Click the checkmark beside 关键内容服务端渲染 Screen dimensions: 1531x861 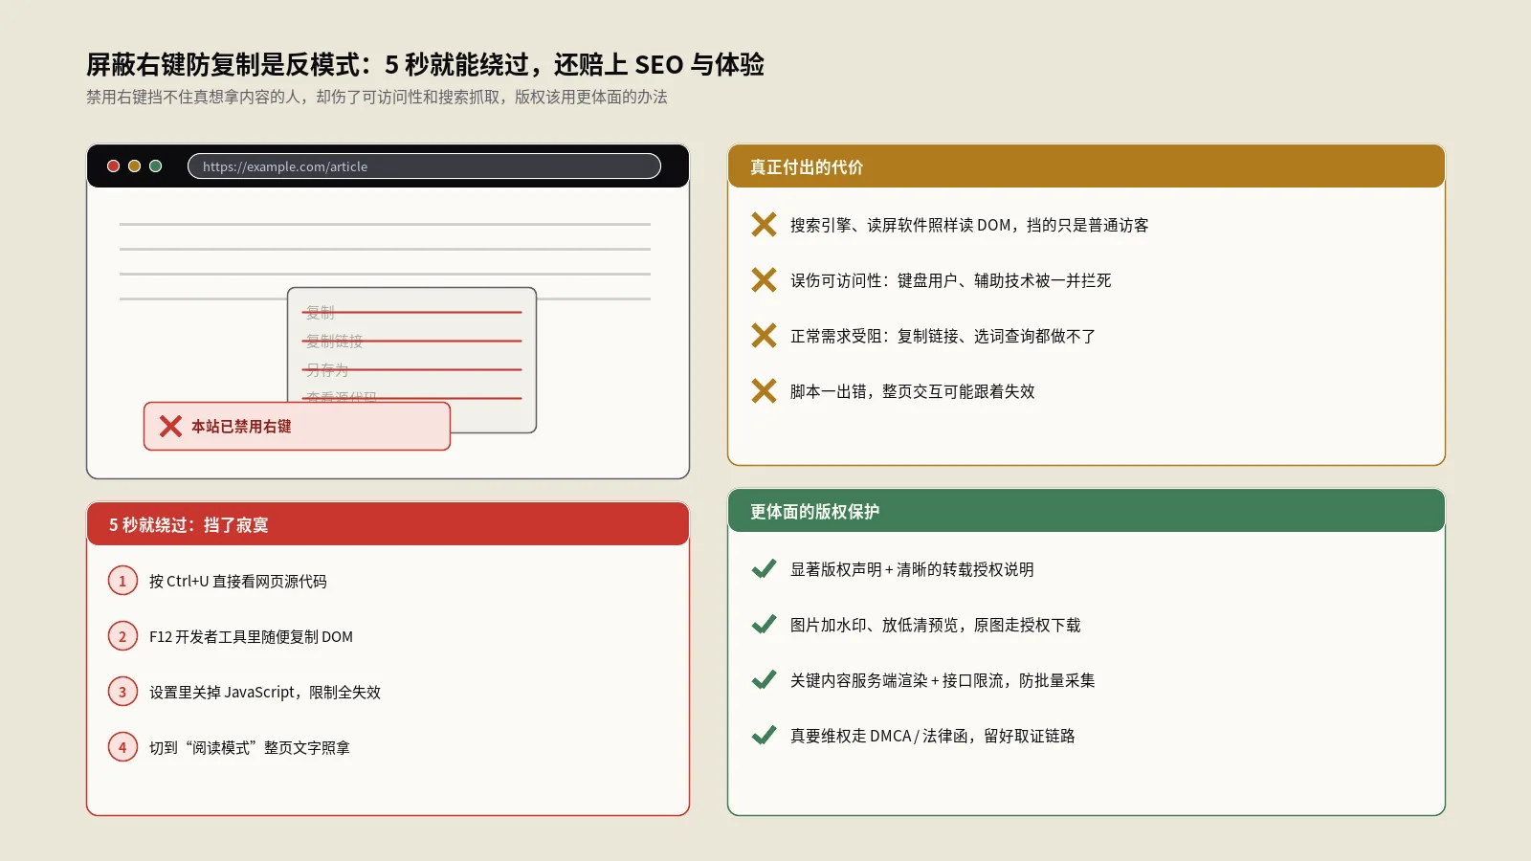764,680
